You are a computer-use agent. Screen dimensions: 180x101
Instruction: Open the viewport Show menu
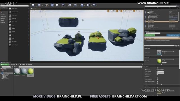pos(44,11)
